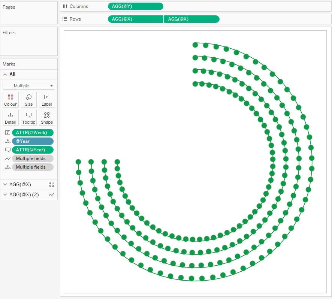Select the second AGG(@X) pill on Rows
This screenshot has height=299, width=332.
[x=191, y=19]
